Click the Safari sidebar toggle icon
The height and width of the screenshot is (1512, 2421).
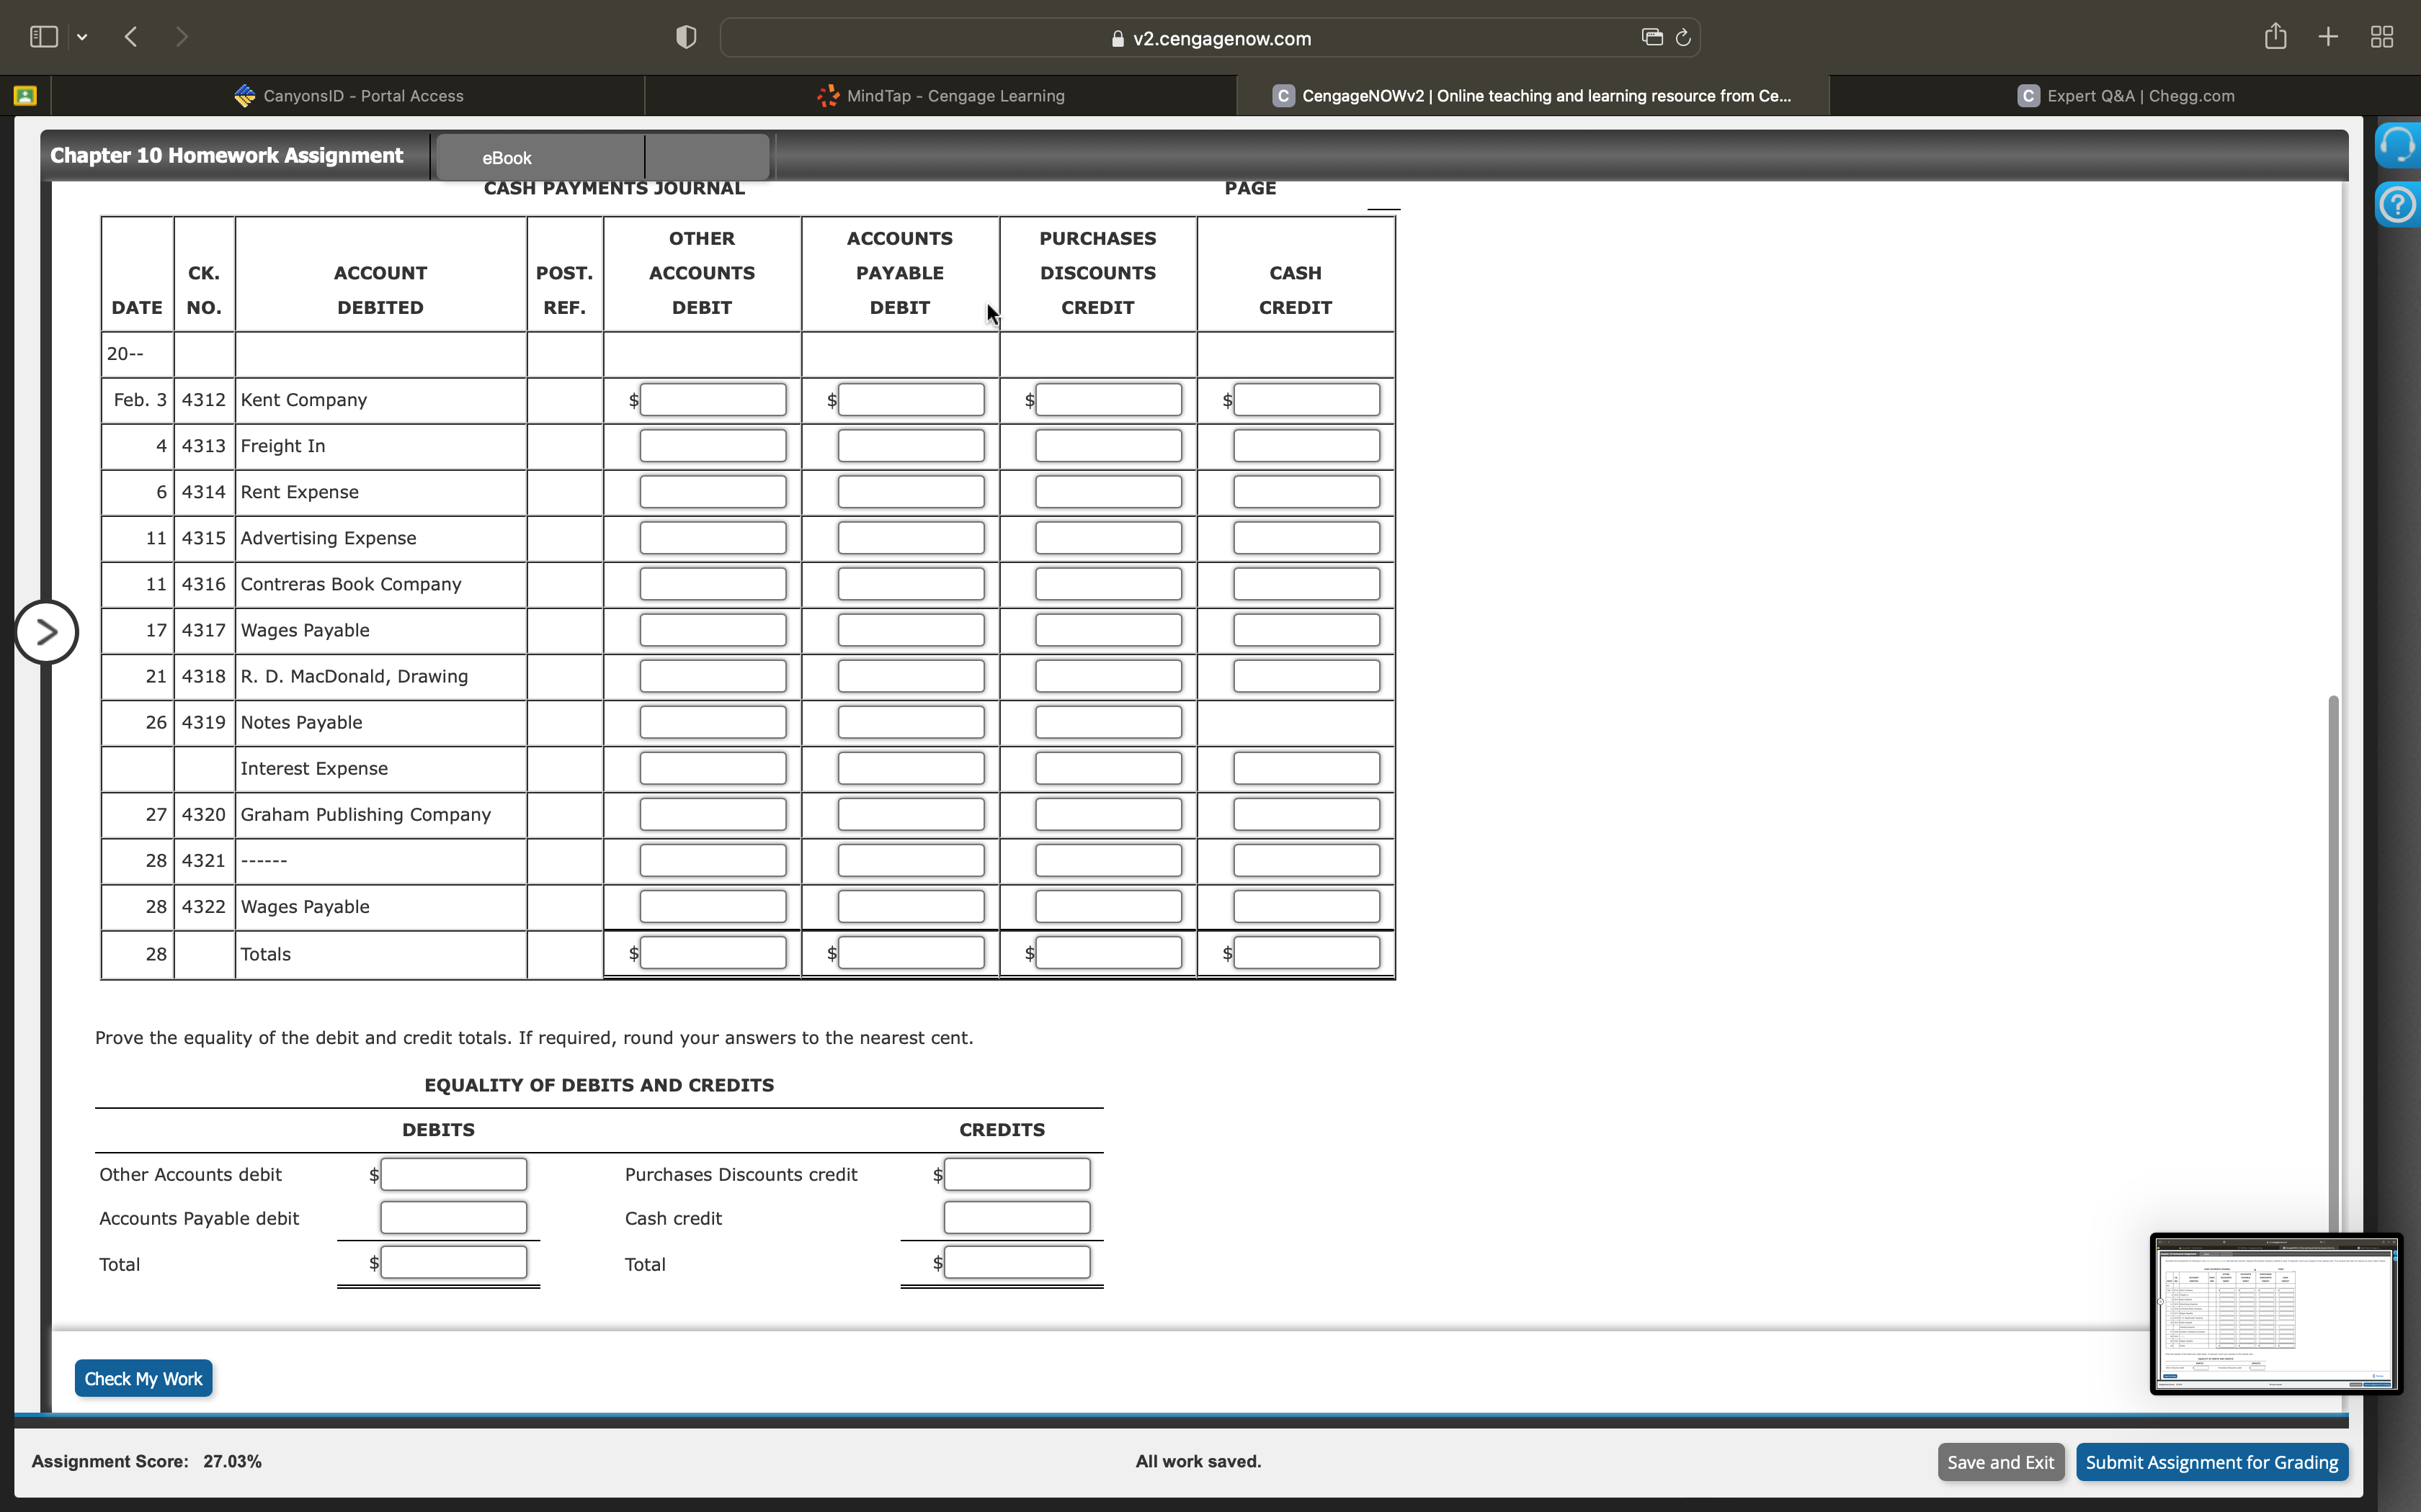click(x=43, y=37)
